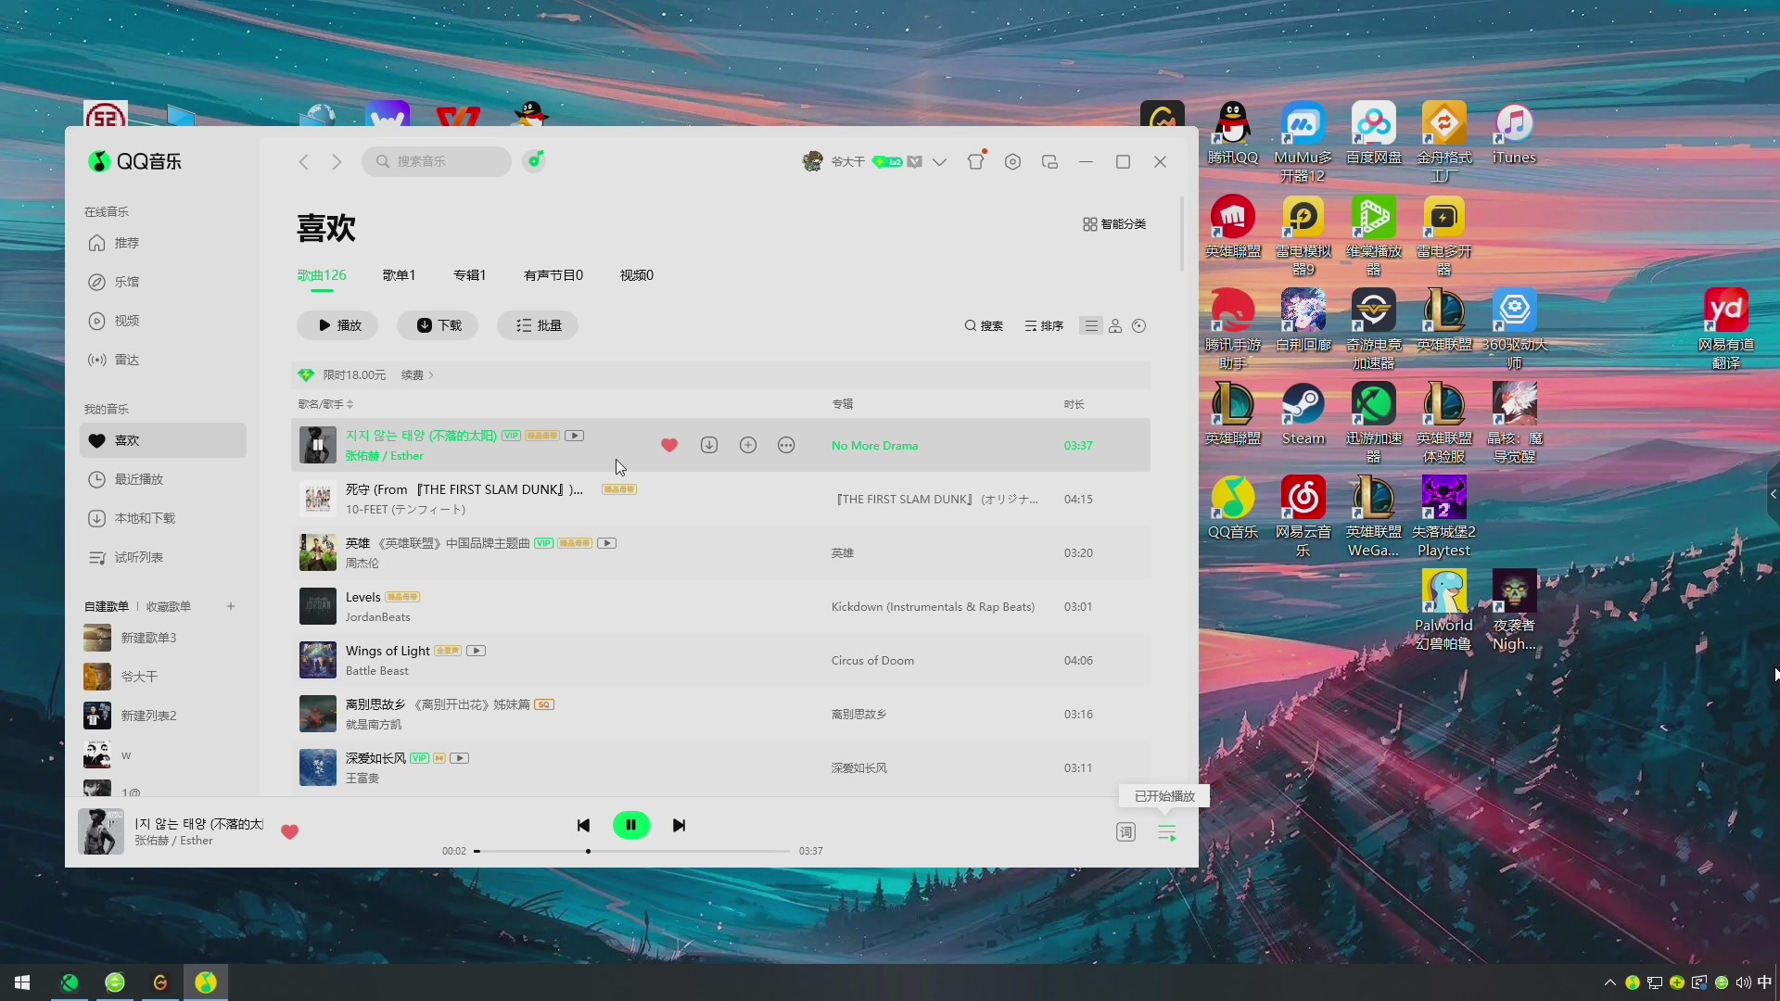Show lyrics with the 词 icon
1780x1001 pixels.
point(1125,832)
